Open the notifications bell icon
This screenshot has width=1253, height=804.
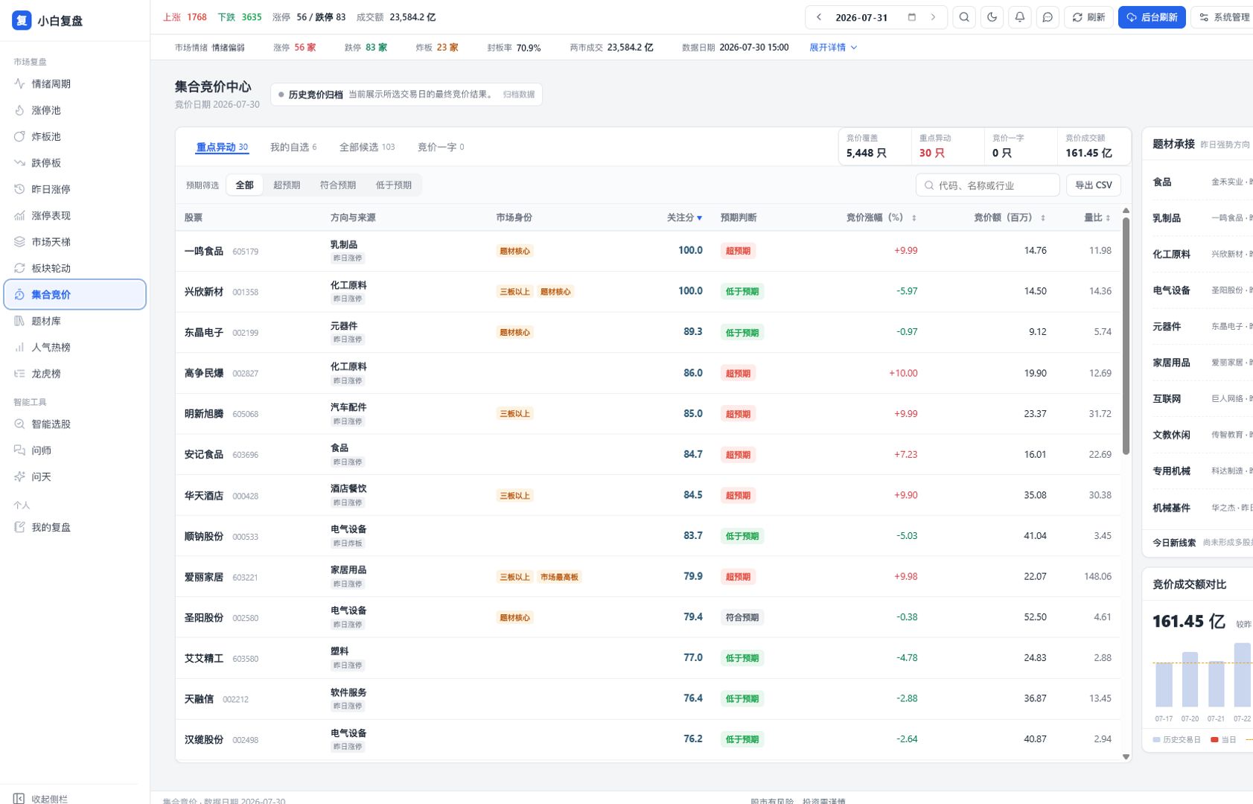pos(1020,17)
